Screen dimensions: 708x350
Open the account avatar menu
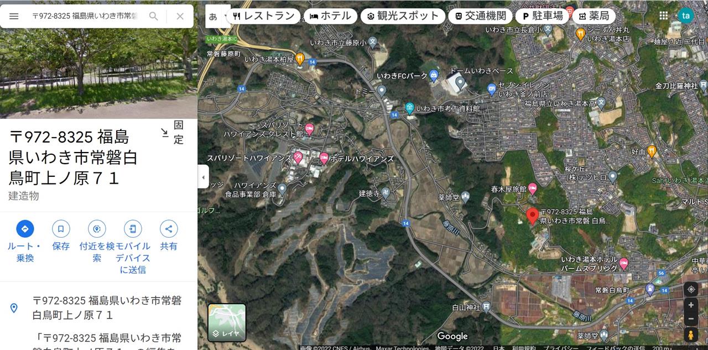[x=686, y=15]
